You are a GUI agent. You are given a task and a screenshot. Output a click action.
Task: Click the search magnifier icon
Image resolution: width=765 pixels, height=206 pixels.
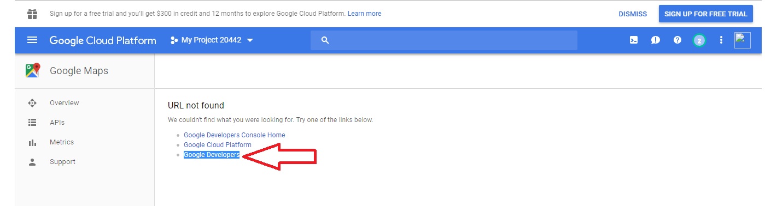coord(325,40)
